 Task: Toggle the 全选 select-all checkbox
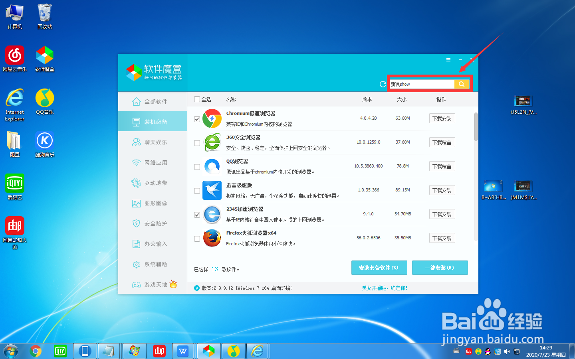click(197, 99)
